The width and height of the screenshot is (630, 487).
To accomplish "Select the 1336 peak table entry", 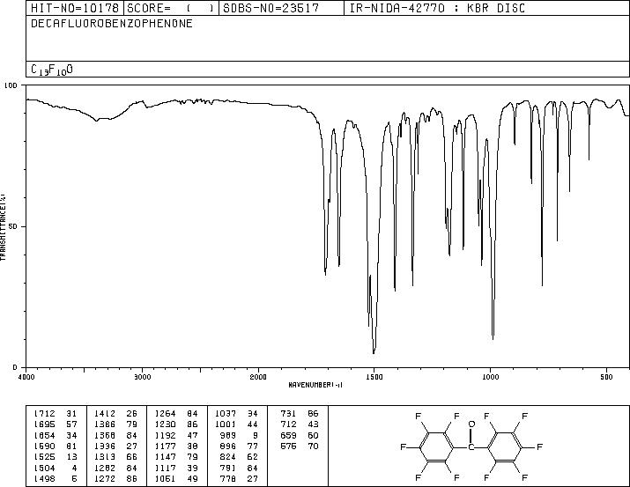I will click(x=116, y=446).
